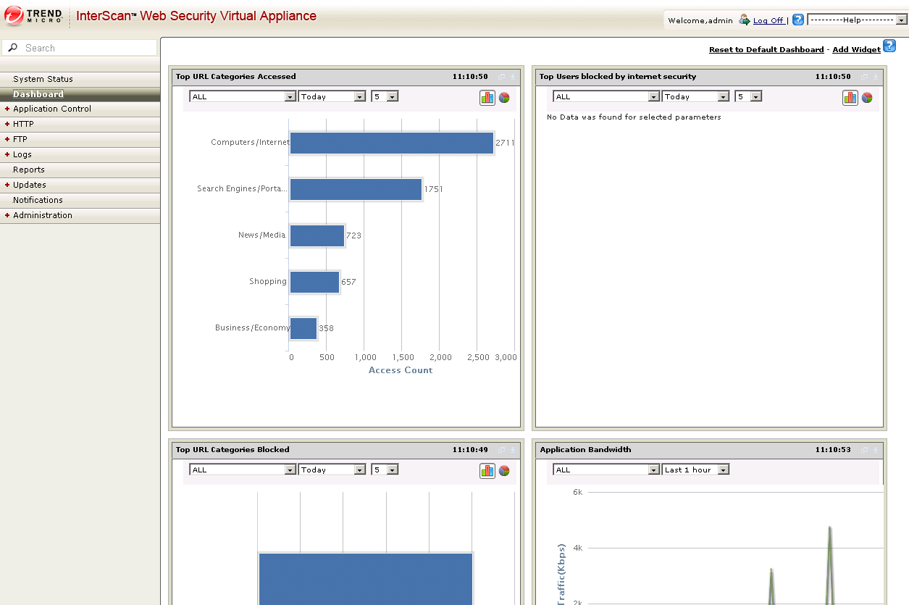Switch Top URL Categories Accessed to pie chart
Image resolution: width=909 pixels, height=605 pixels.
coord(504,97)
